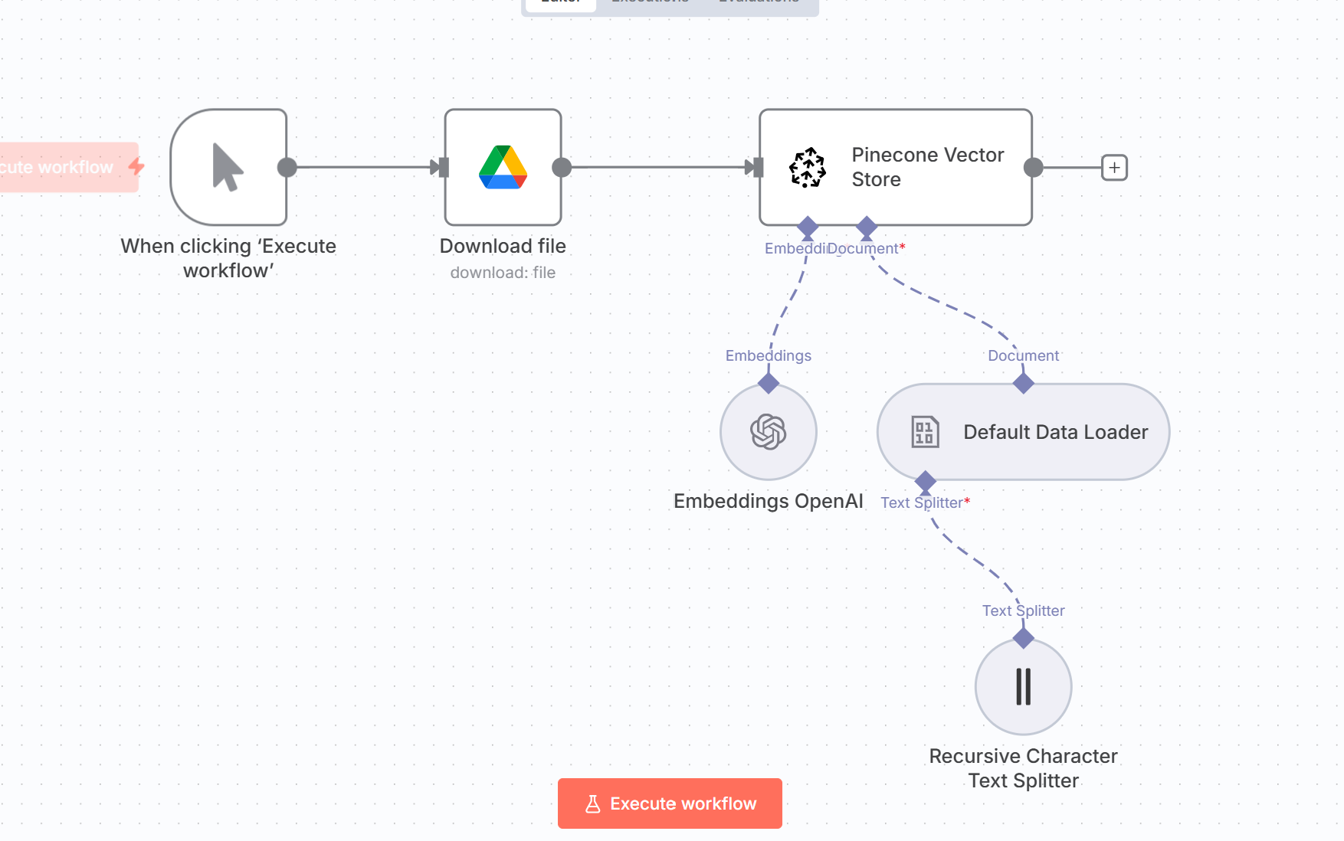The width and height of the screenshot is (1344, 841).
Task: Click the Download file node output dot
Action: point(562,167)
